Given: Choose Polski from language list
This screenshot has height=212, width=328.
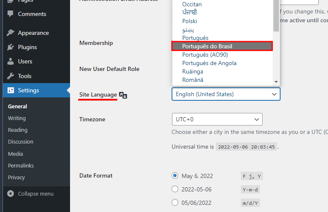Looking at the screenshot, I should coord(222,21).
